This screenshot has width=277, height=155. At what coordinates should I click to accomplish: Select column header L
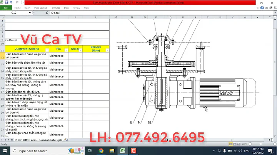coord(96,17)
